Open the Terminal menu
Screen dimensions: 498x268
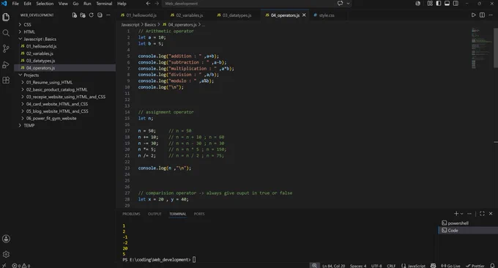click(104, 4)
